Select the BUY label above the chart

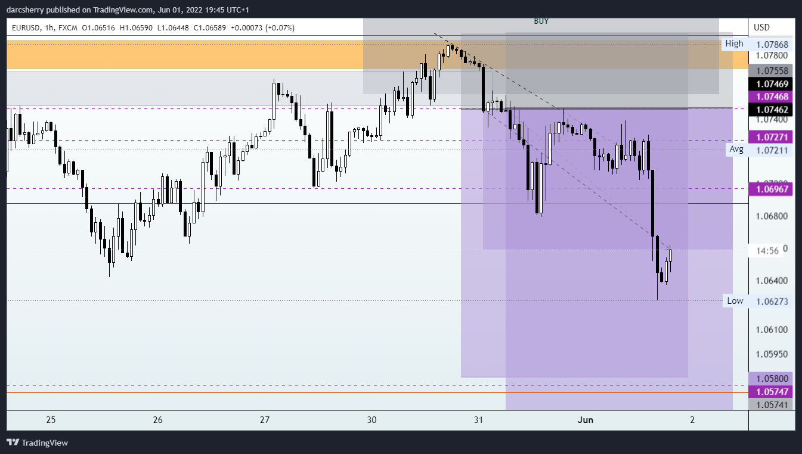coord(541,21)
